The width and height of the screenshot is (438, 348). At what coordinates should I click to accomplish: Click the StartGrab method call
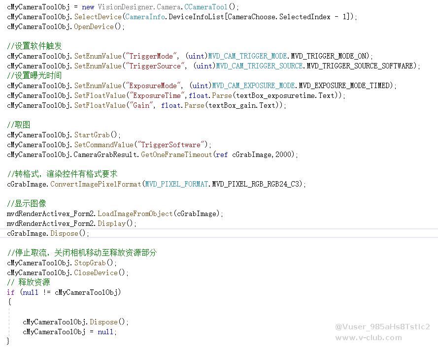point(92,135)
